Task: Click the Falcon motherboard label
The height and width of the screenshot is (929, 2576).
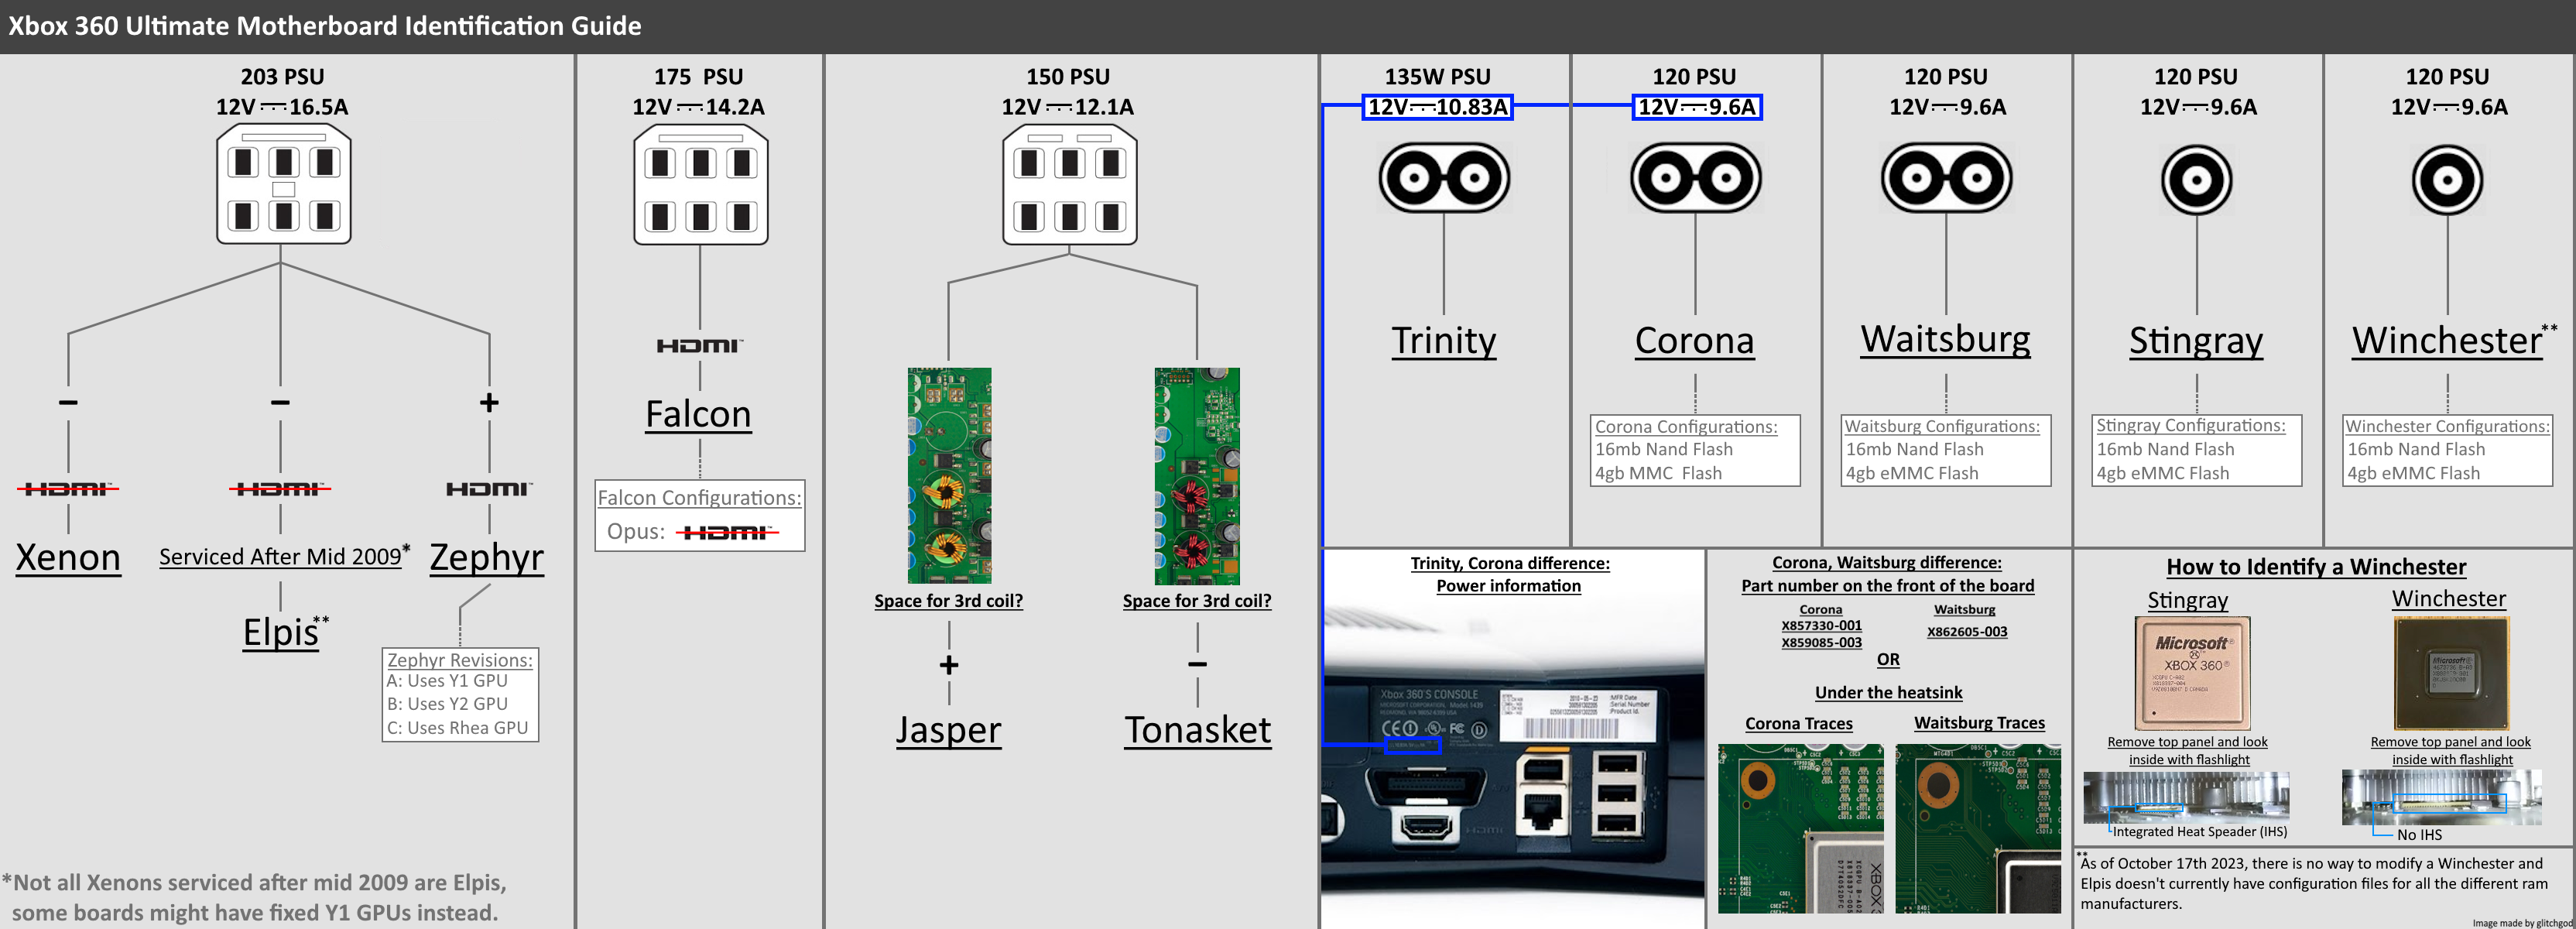Action: tap(698, 414)
